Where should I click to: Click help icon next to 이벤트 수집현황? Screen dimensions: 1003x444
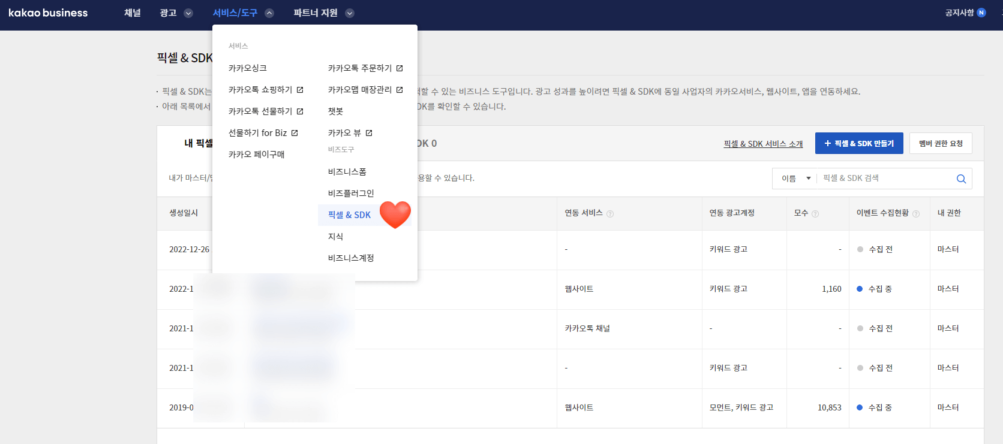916,214
